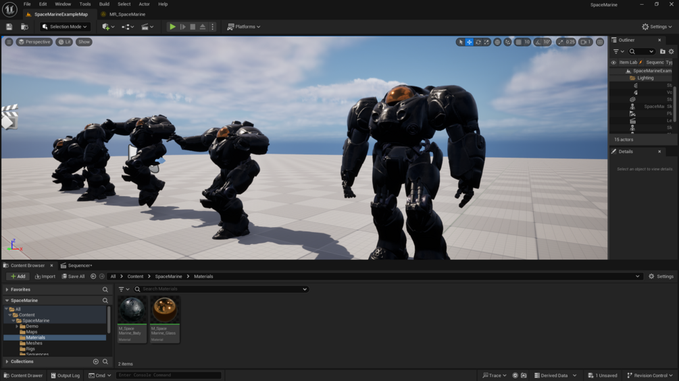Screen dimensions: 679x381
Task: Open Browse content icon next to Save
Action: click(25, 27)
